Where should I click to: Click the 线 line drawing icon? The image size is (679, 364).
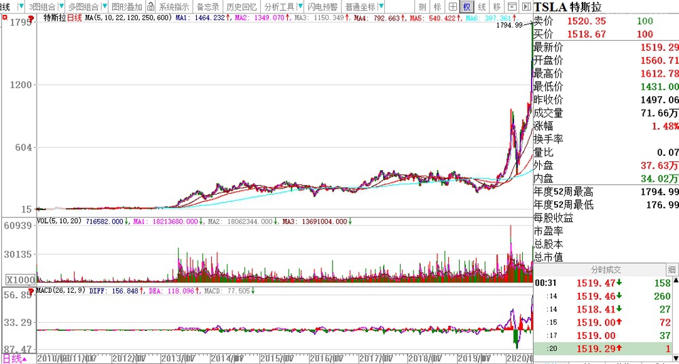481,6
